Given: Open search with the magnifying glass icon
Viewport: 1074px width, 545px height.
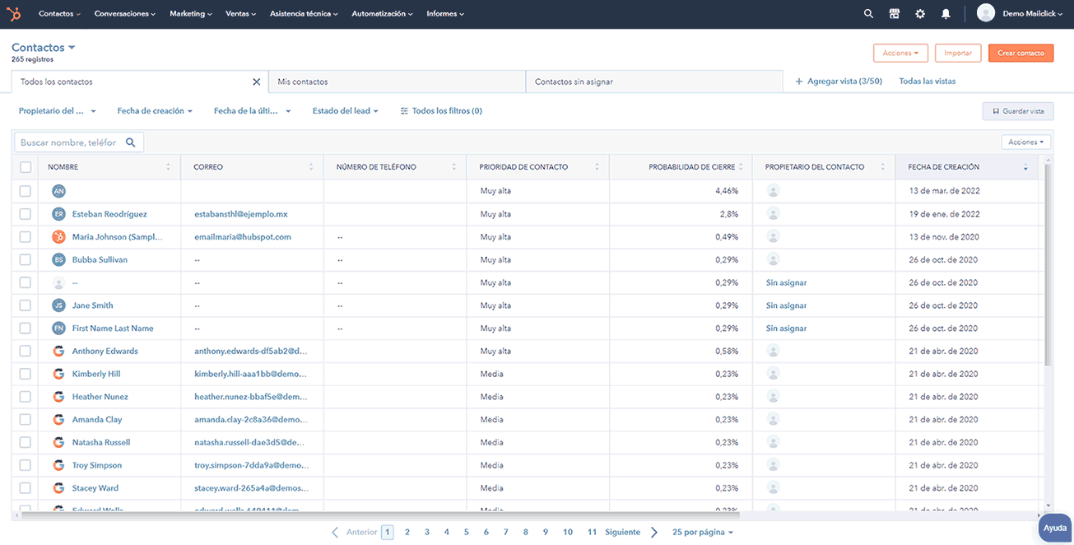Looking at the screenshot, I should click(x=868, y=14).
